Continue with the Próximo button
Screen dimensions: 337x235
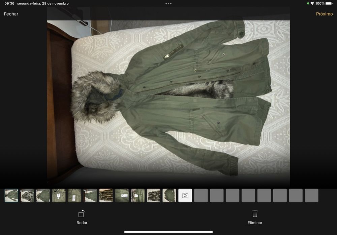(324, 14)
